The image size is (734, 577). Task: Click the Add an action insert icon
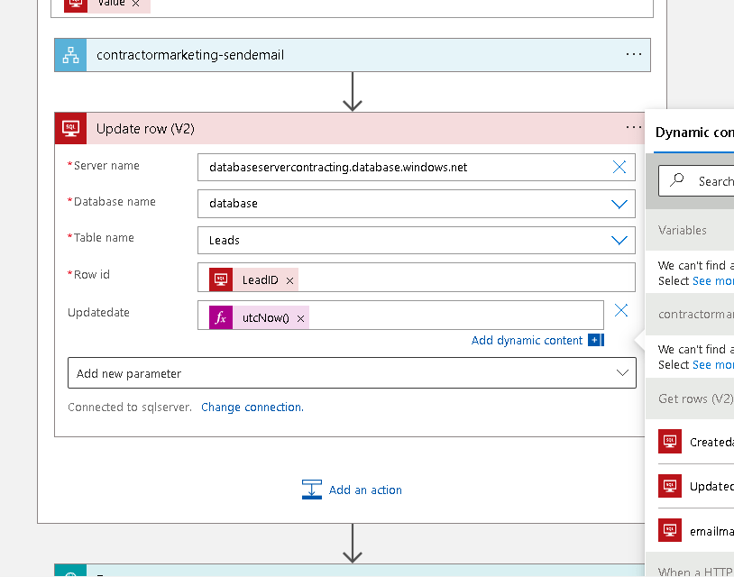tap(312, 490)
